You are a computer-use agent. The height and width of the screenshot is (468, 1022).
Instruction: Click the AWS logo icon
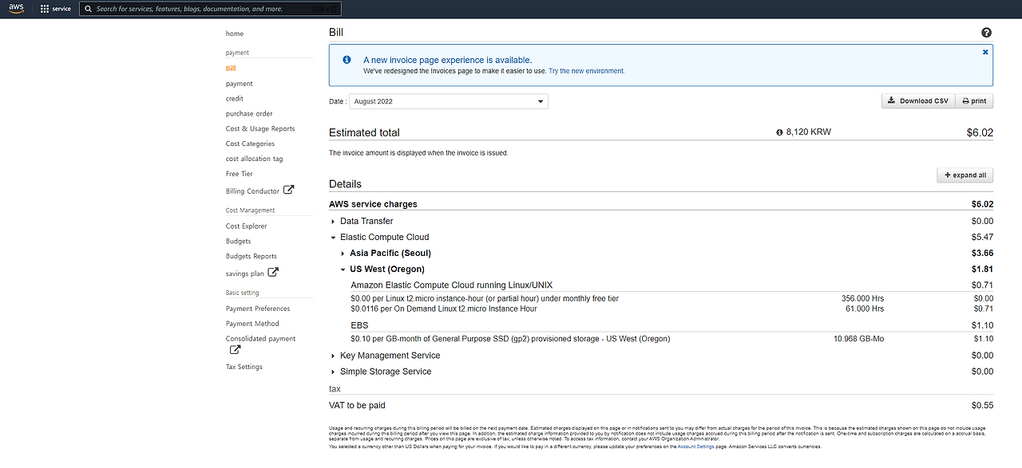coord(15,9)
